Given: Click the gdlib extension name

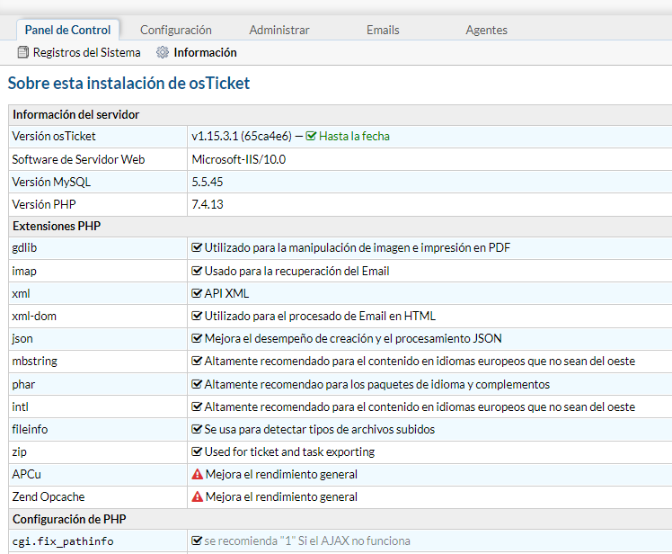Looking at the screenshot, I should 24,248.
